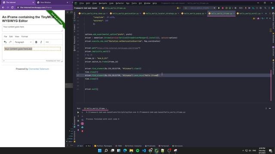275x154 pixels.
Task: Toggle italic formatting in TinyMCE editor
Action: click(41, 42)
